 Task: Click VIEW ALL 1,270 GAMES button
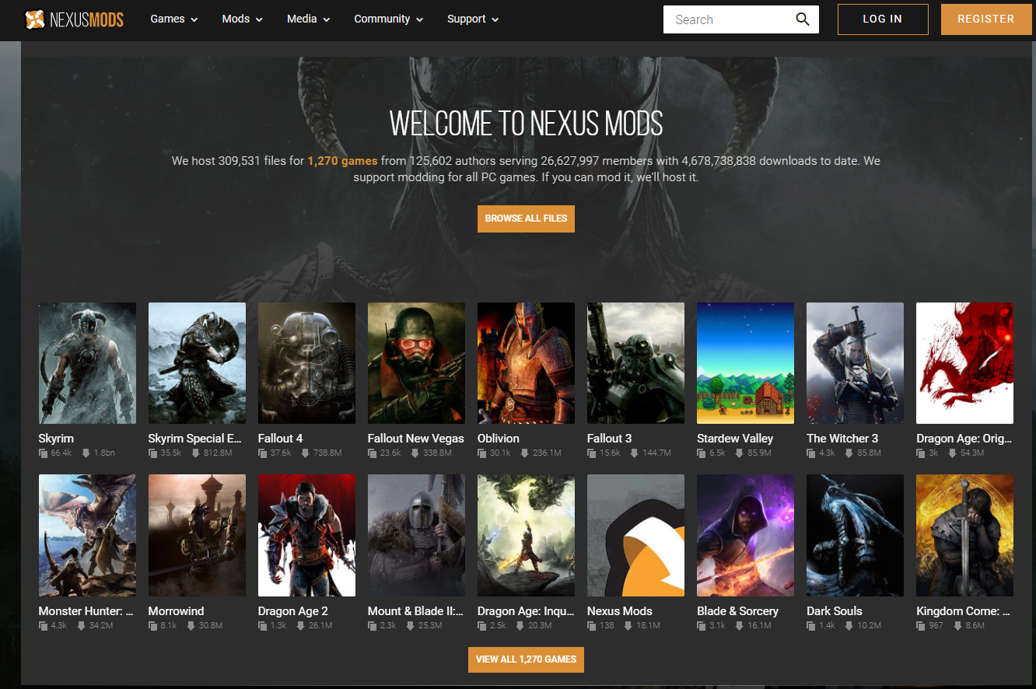(x=526, y=659)
